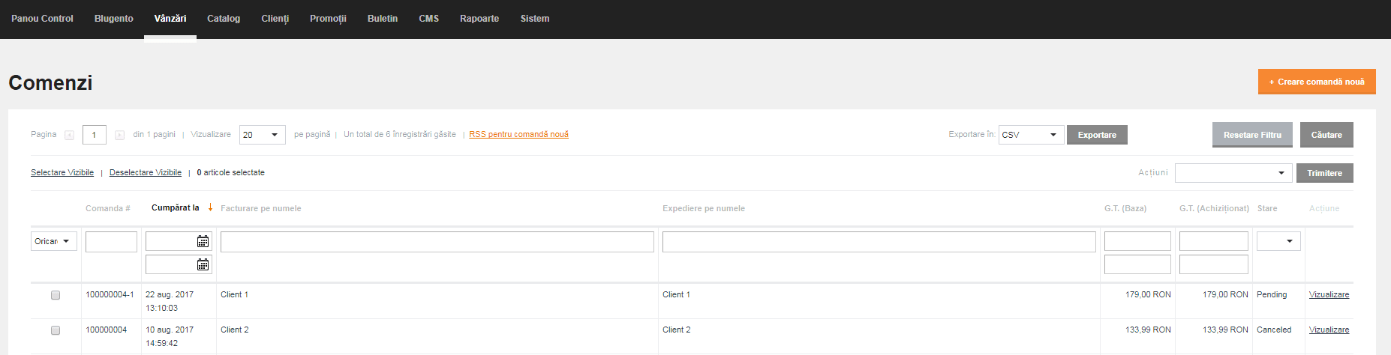View order 100000004-1 via Vizualizare
This screenshot has height=355, width=1391.
coord(1329,295)
